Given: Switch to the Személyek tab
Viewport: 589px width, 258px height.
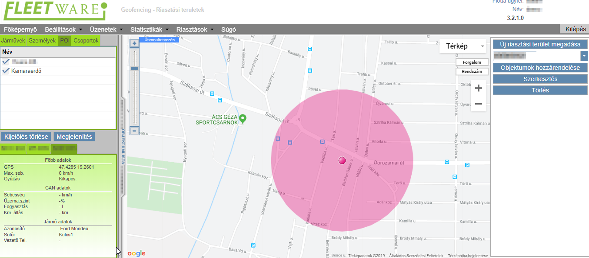Looking at the screenshot, I should click(x=42, y=41).
